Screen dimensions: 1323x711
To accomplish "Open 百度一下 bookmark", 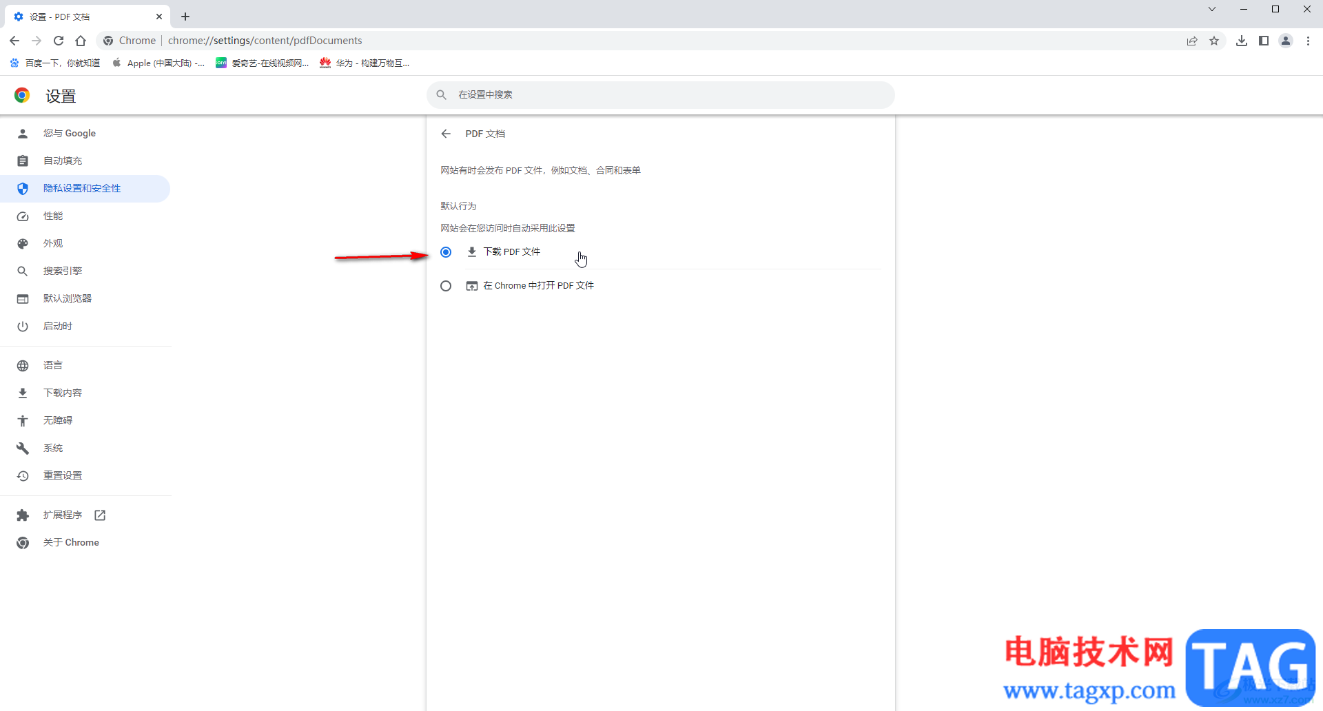I will (x=55, y=63).
